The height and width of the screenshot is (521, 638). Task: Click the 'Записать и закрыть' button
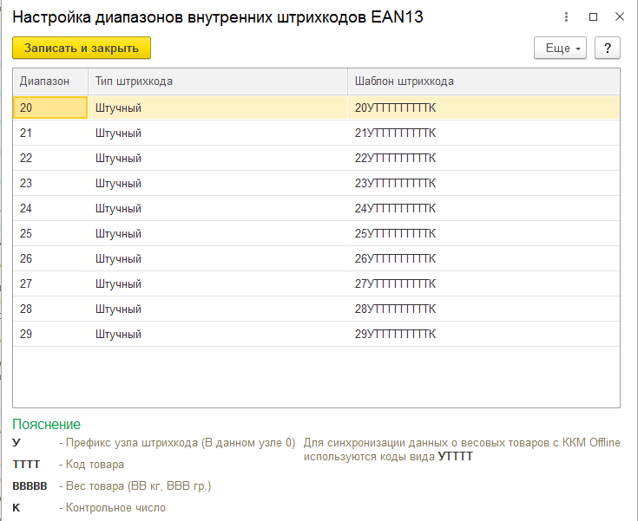(82, 48)
